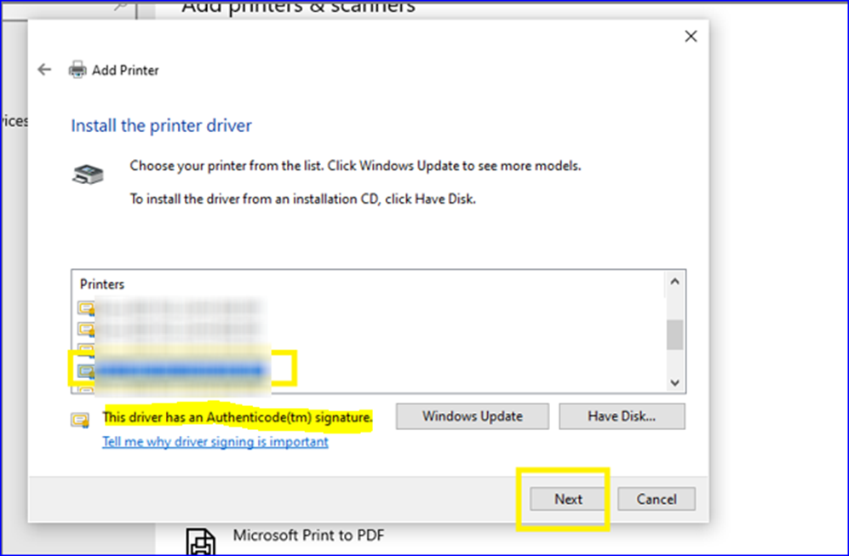Click the printer icon beside the Add Printer title
This screenshot has height=556, width=849.
pos(79,69)
